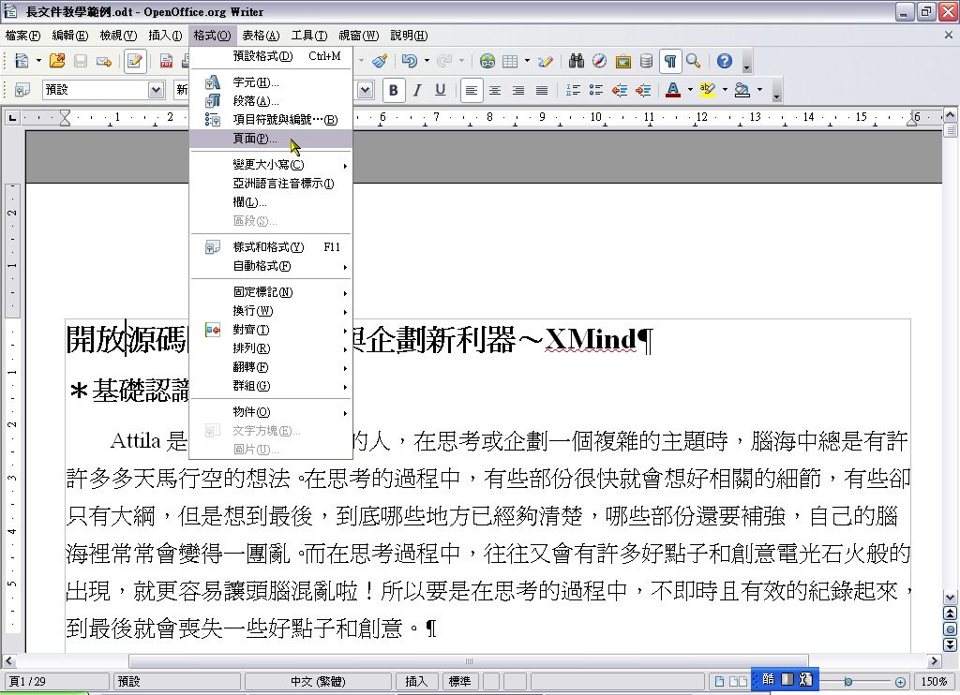Switch to single-page view layout
Screen dimensions: 960x695
[x=719, y=682]
